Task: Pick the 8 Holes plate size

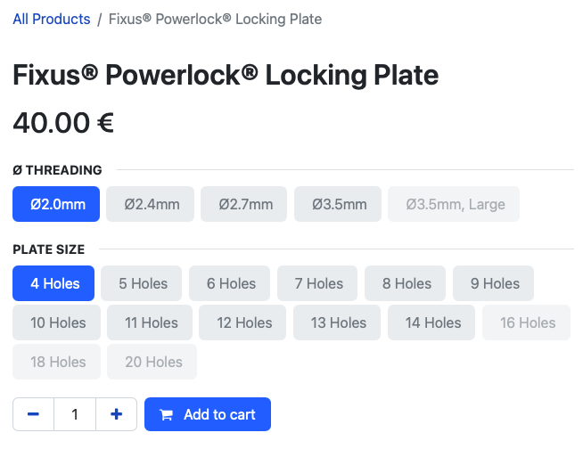Action: (x=406, y=283)
